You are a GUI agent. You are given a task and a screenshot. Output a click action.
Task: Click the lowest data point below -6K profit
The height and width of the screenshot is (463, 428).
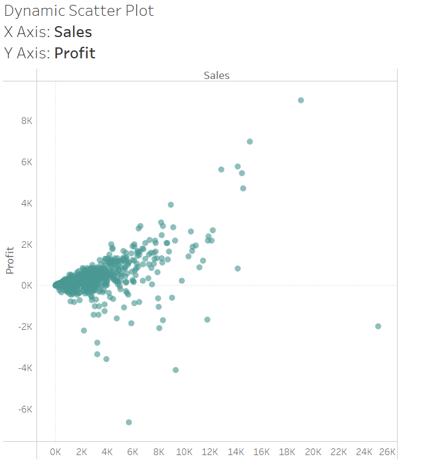129,422
